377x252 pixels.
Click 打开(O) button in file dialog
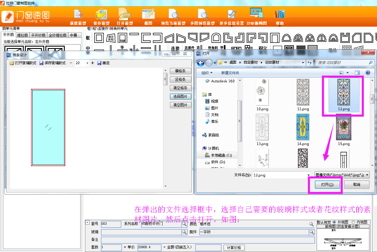327,185
